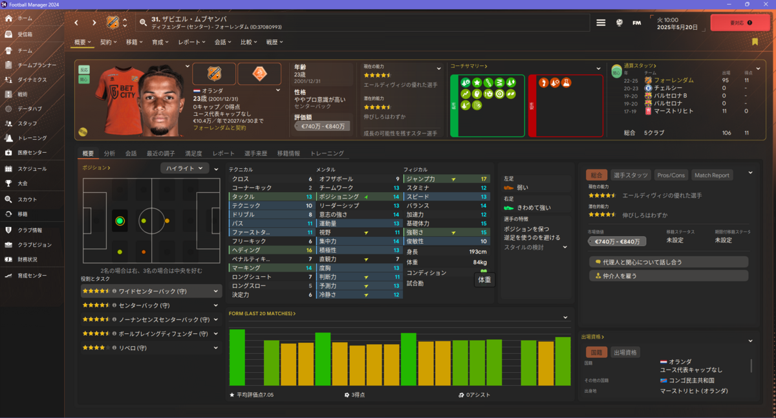Expand センターバック (守) role row
Screen dimensions: 776x418
click(151, 305)
